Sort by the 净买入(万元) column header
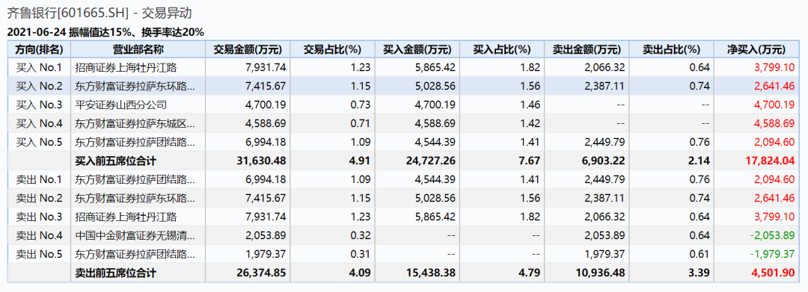 (756, 49)
